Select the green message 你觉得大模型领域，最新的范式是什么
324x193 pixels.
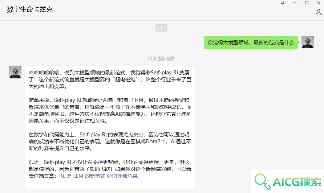[x=251, y=42]
